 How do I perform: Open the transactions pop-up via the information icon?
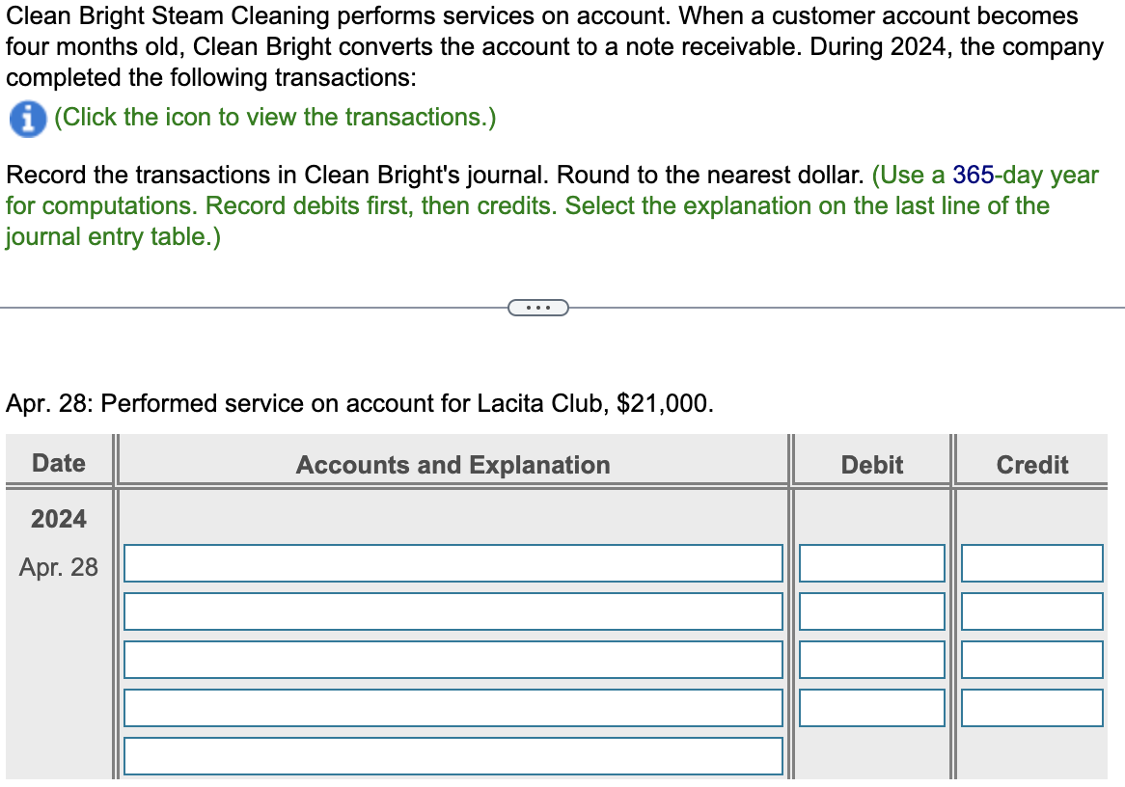click(27, 120)
